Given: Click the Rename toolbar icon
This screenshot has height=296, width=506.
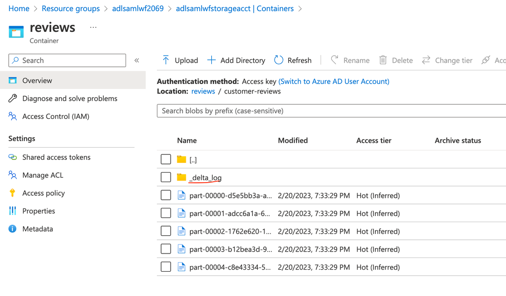Looking at the screenshot, I should pos(334,60).
